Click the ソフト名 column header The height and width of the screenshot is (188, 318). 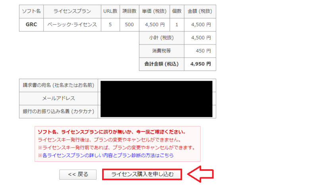point(31,12)
